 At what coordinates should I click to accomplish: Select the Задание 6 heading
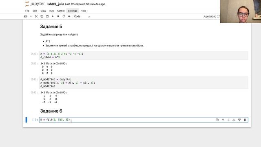point(51,111)
